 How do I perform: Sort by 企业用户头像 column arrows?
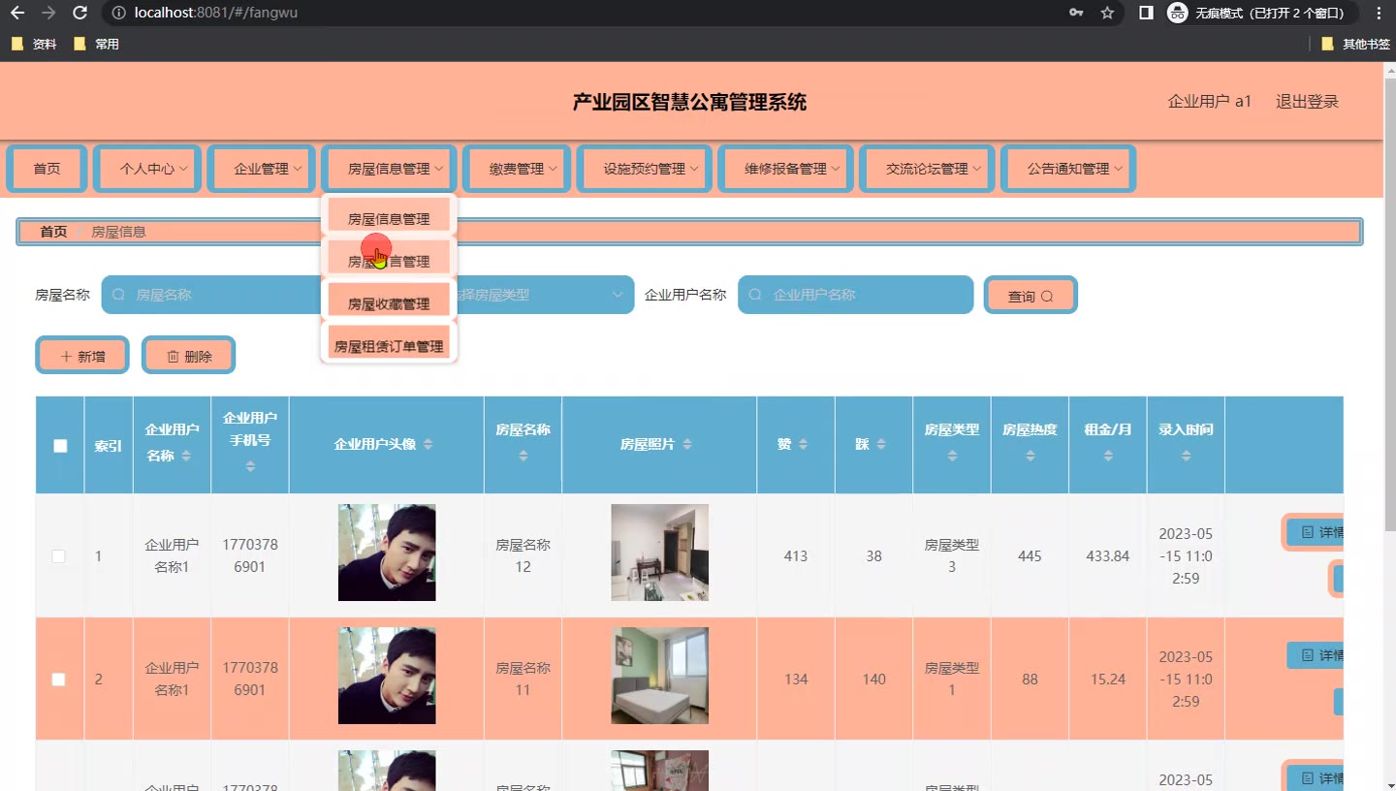[428, 444]
